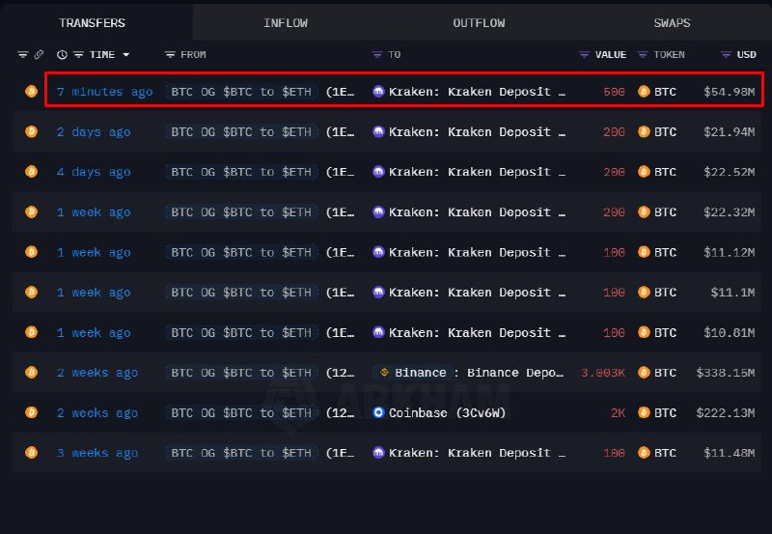Click the Coinbase logo in the 2K row
The image size is (772, 534).
tap(378, 413)
